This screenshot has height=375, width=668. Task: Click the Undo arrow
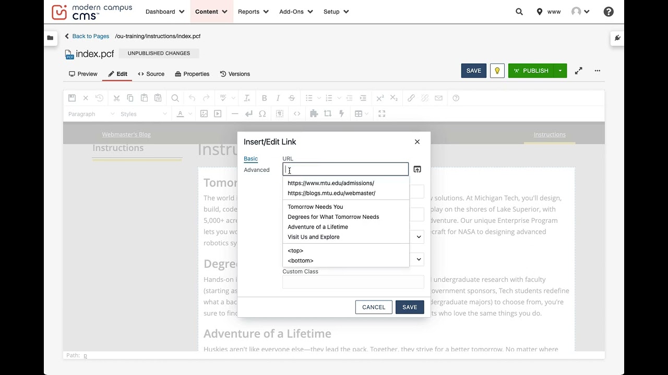point(192,98)
